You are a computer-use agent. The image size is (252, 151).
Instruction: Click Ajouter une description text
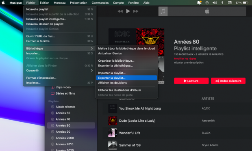(x=189, y=63)
